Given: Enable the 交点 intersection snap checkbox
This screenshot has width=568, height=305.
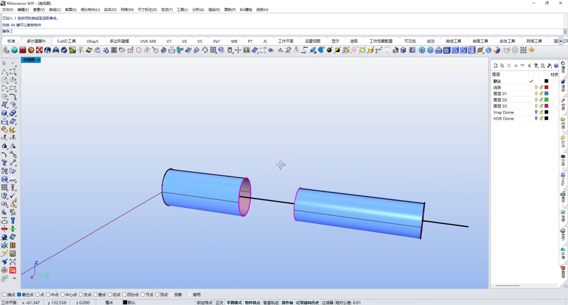Looking at the screenshot, I should [x=81, y=295].
